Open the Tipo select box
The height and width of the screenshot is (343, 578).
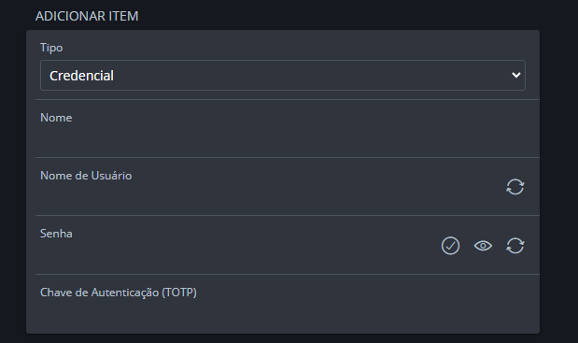coord(283,76)
